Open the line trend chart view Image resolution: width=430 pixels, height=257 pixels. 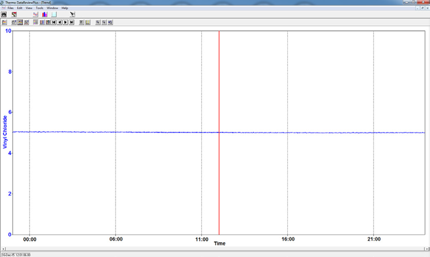tap(36, 14)
